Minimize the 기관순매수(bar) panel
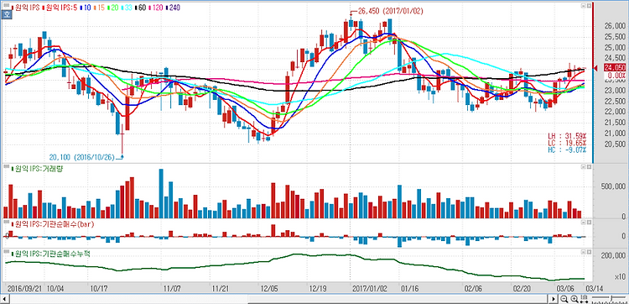 [583, 222]
